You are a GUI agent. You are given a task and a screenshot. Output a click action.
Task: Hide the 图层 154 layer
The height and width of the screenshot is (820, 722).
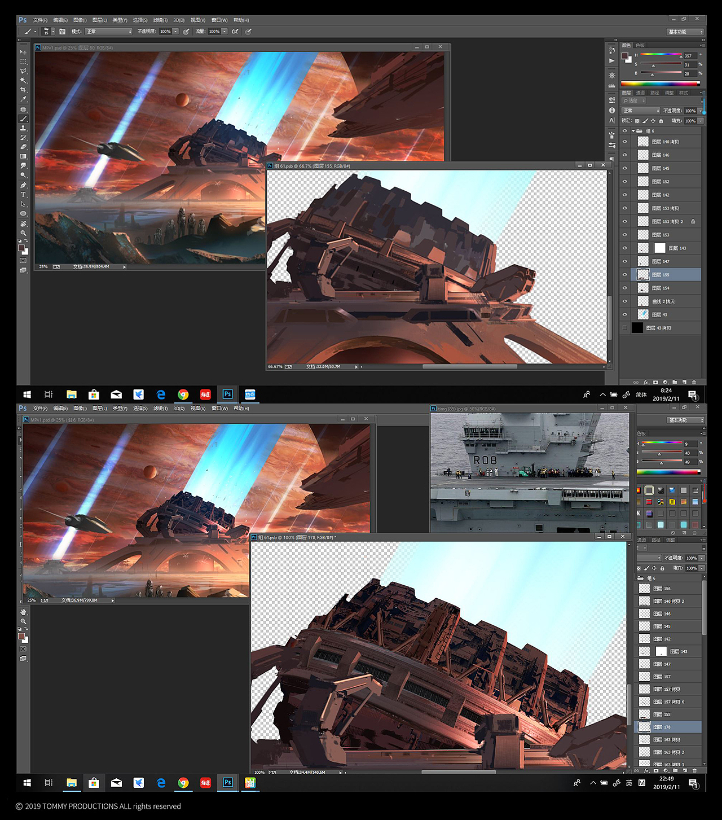(624, 288)
